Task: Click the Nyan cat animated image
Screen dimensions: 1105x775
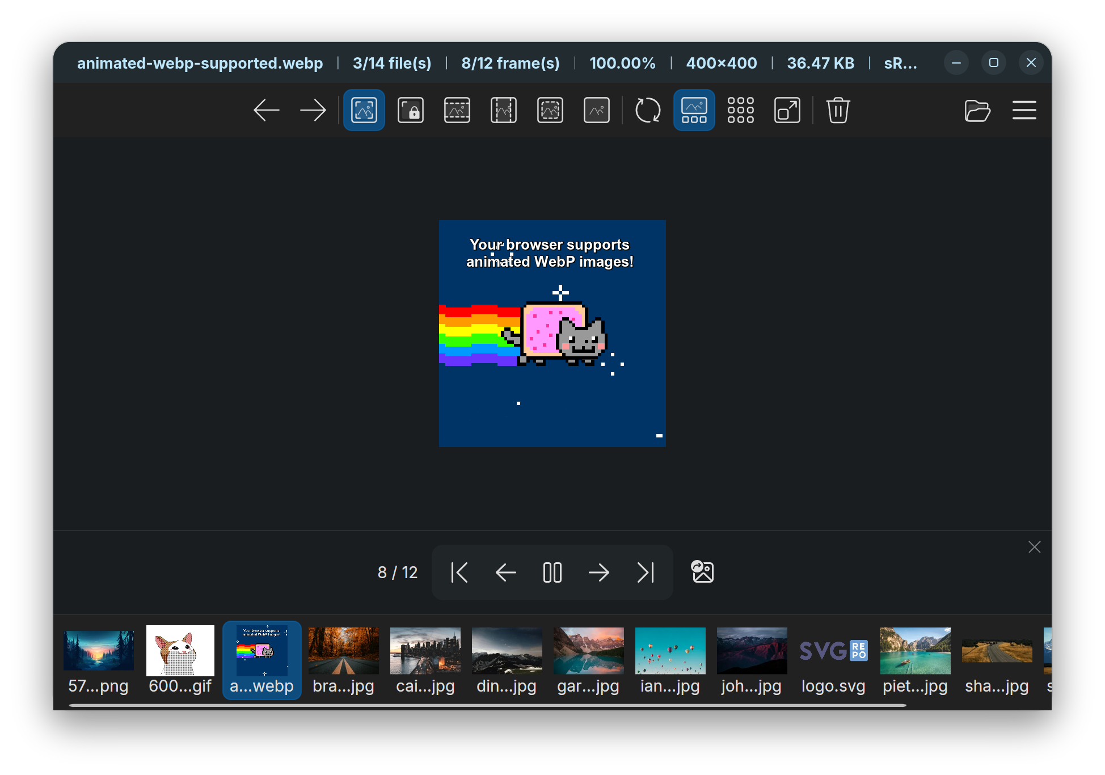Action: pos(552,334)
